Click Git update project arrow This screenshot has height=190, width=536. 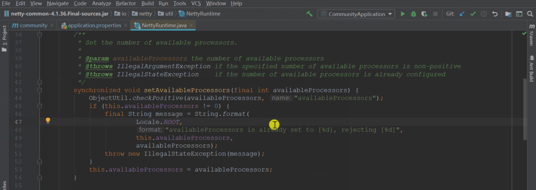(462, 14)
